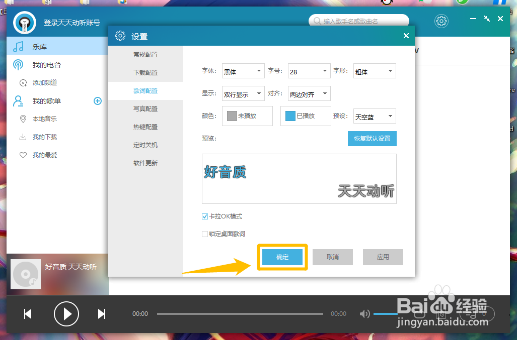Viewport: 517px width, 340px height.
Task: Click 登录天天动听账号 login link
Action: click(72, 23)
